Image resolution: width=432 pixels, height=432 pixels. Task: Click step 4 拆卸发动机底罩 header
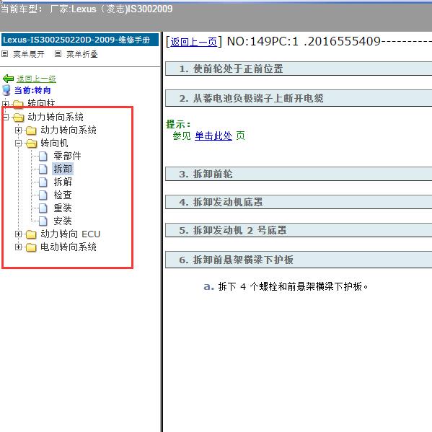click(299, 202)
